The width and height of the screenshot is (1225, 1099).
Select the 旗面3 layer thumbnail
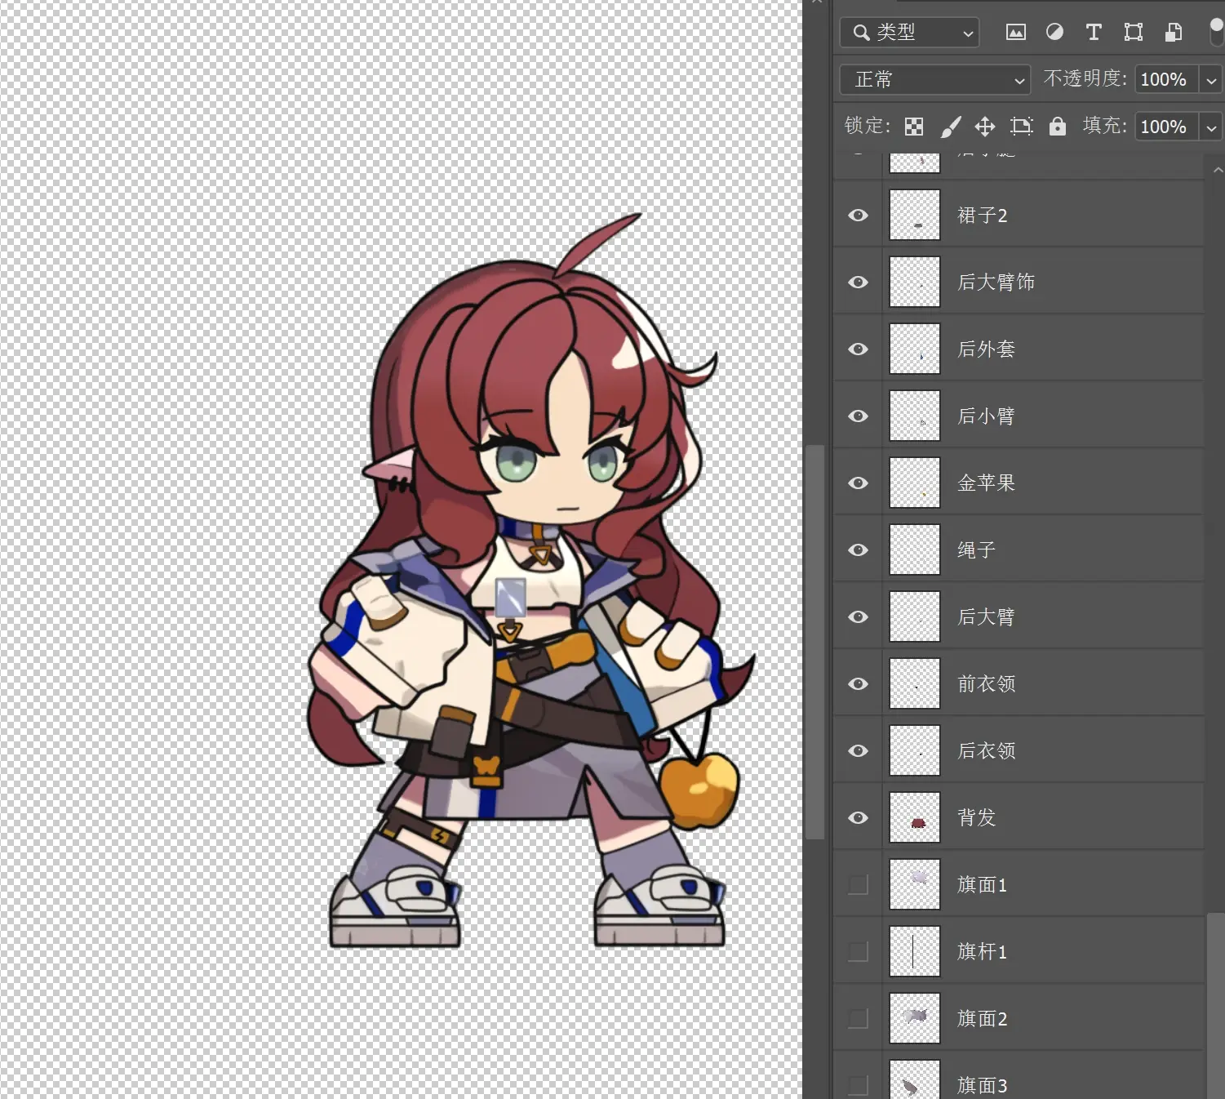914,1079
